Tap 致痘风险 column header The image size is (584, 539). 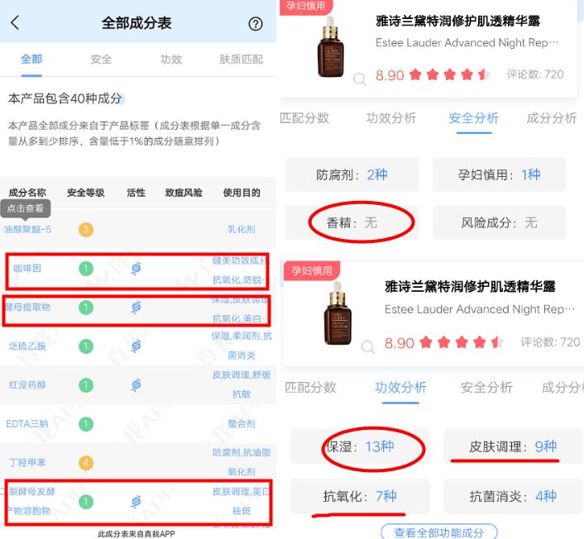(184, 193)
